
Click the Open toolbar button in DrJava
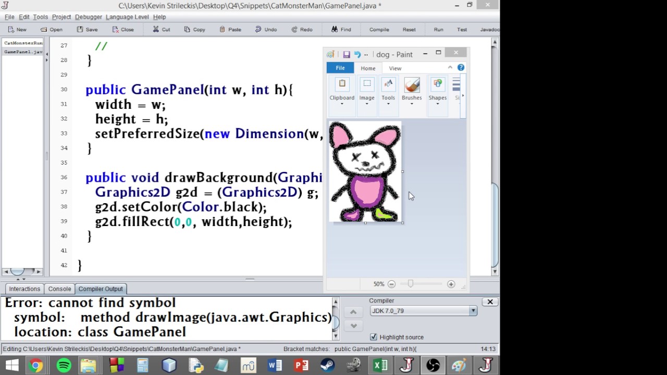pos(51,30)
